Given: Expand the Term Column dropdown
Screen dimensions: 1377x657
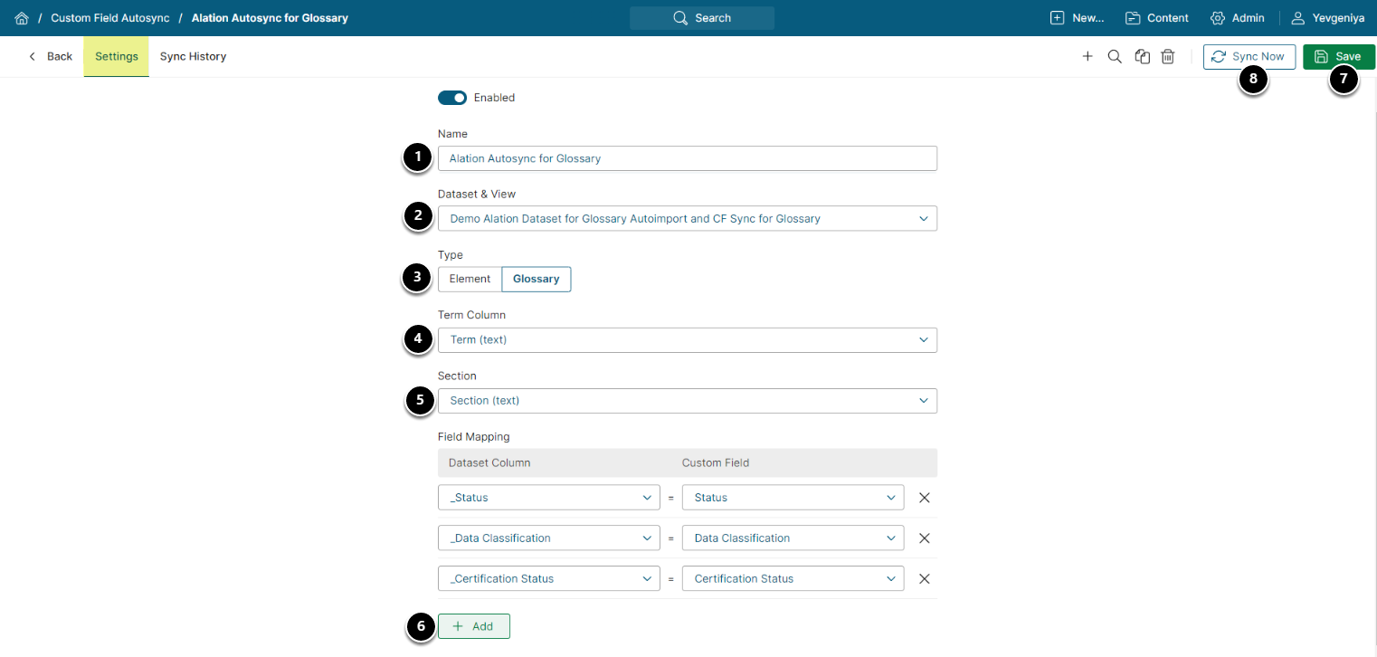Looking at the screenshot, I should pos(688,340).
